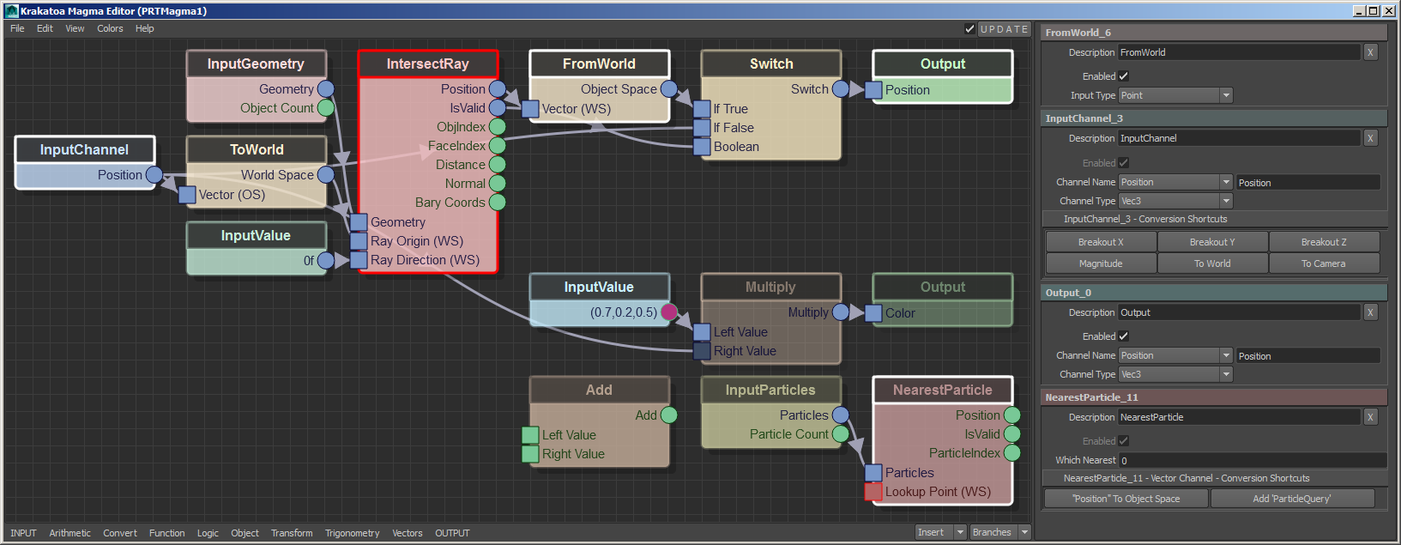
Task: Click the Output node's Position input socket
Action: pos(873,90)
